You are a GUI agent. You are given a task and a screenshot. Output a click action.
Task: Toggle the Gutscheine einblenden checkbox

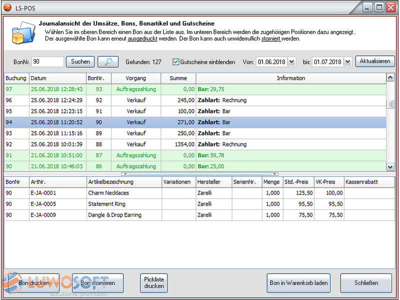click(176, 62)
